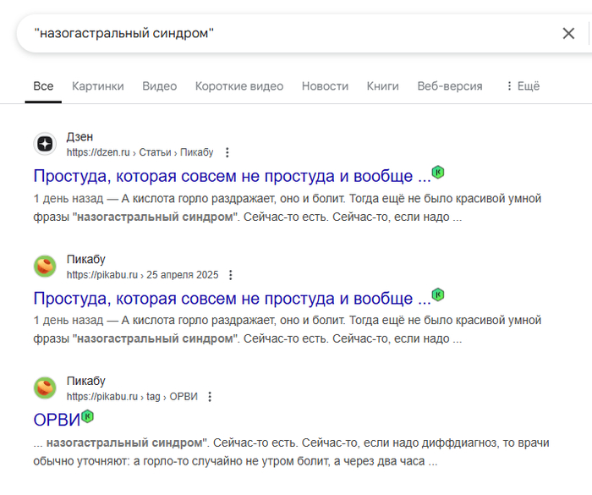Select the Все tab
The height and width of the screenshot is (495, 592).
43,86
